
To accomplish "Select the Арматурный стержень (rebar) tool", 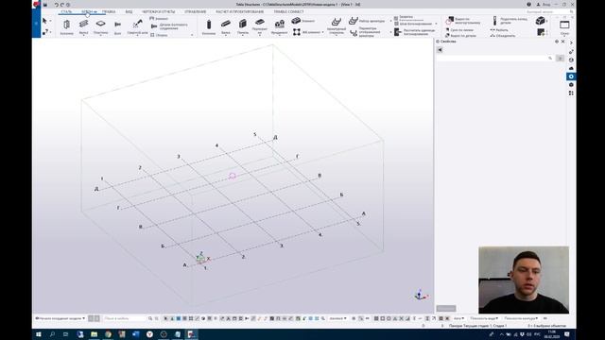I will coord(337,27).
